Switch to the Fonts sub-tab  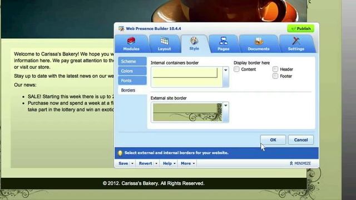[x=132, y=81]
